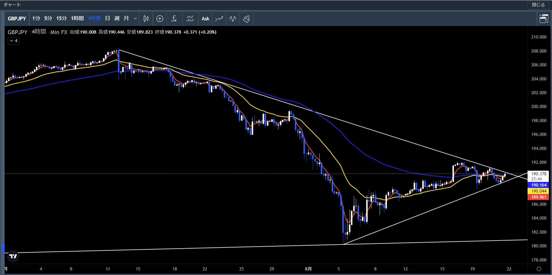Click the TradingView logo
The image size is (552, 275).
pos(13,256)
